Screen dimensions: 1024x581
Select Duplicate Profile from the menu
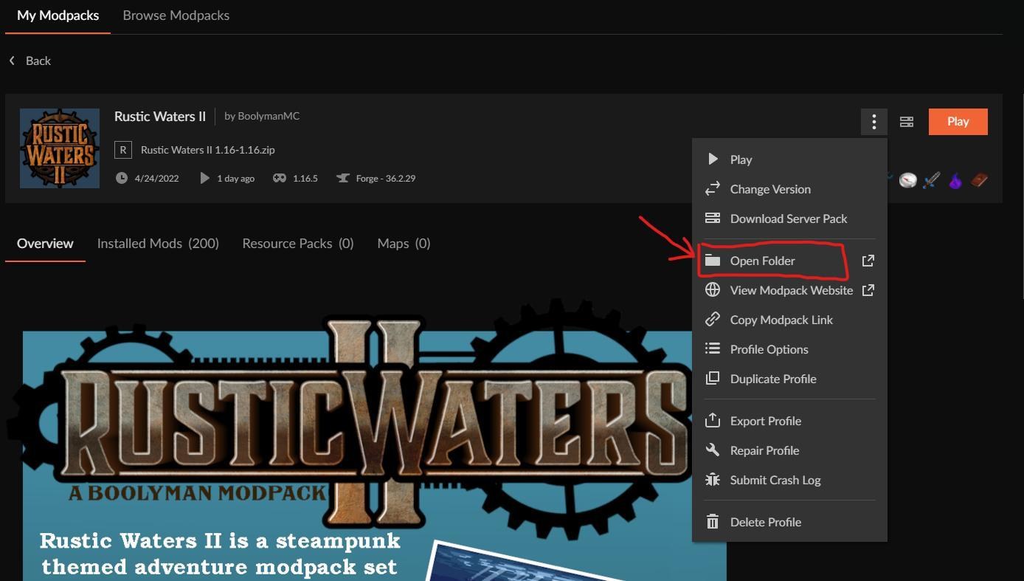click(772, 379)
